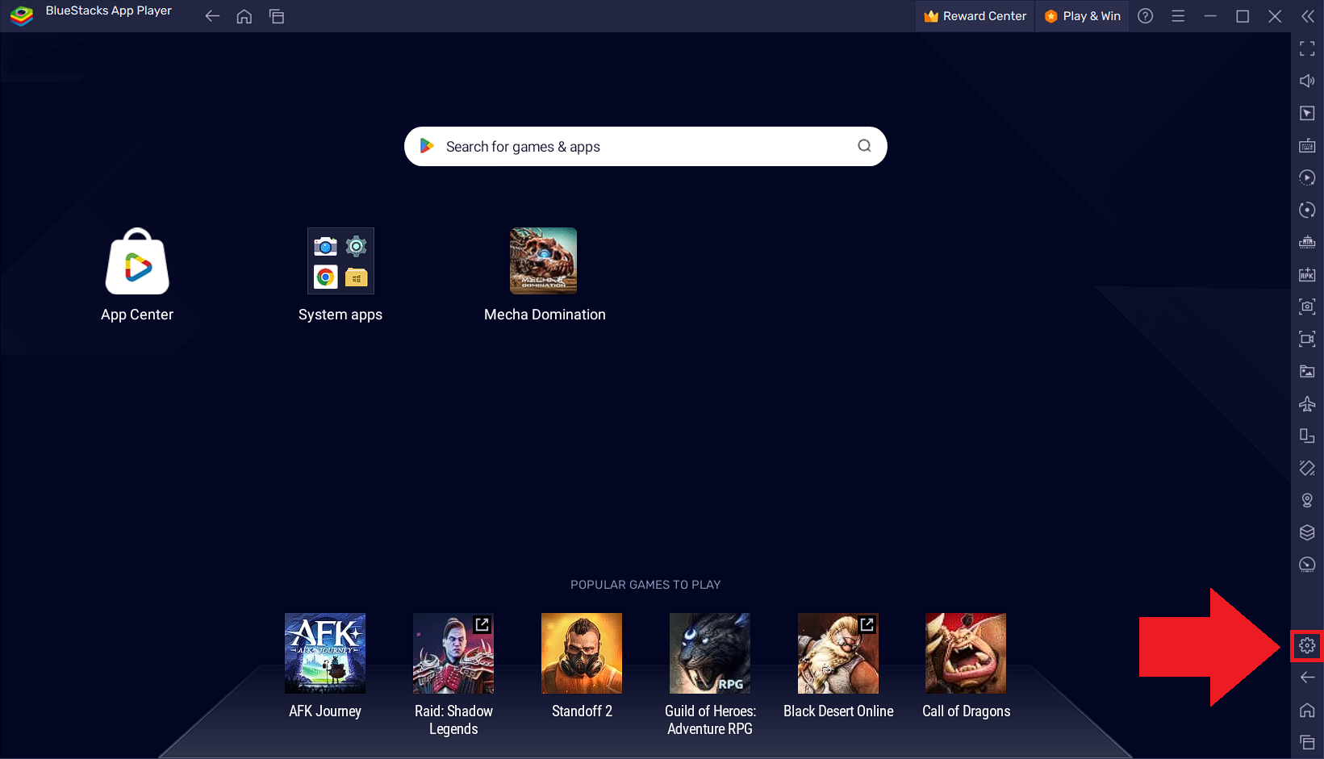Enter fullscreen mode from sidebar

coord(1307,48)
